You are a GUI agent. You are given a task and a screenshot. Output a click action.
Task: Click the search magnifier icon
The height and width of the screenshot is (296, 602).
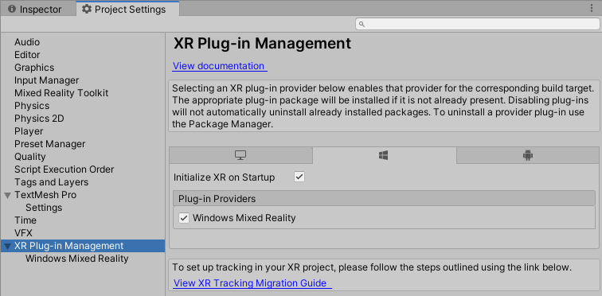[x=362, y=24]
